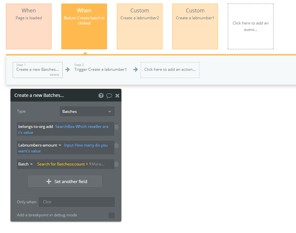
Task: Delete Step 1 using the delete link
Action: (x=55, y=75)
